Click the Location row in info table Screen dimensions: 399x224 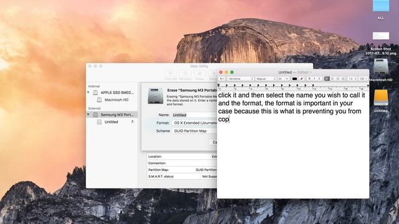(x=182, y=156)
